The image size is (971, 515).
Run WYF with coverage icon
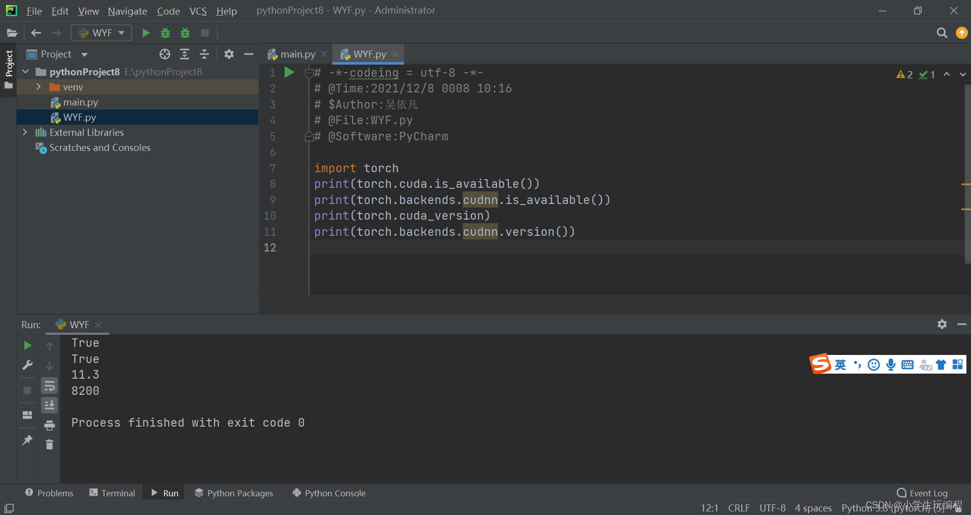[x=185, y=33]
